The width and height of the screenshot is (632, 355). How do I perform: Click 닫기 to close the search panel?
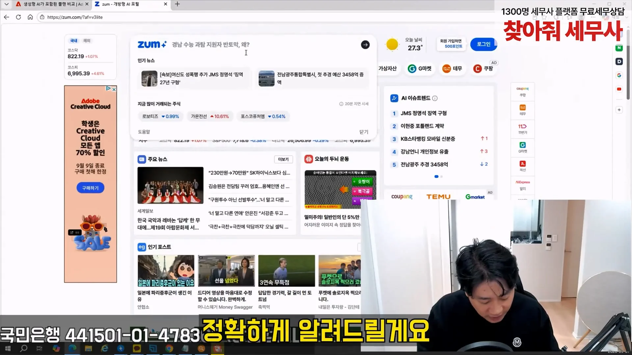364,132
